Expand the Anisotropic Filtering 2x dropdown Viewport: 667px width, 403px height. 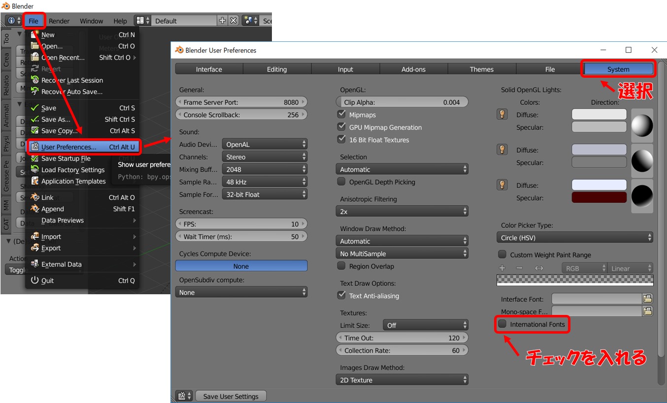402,211
